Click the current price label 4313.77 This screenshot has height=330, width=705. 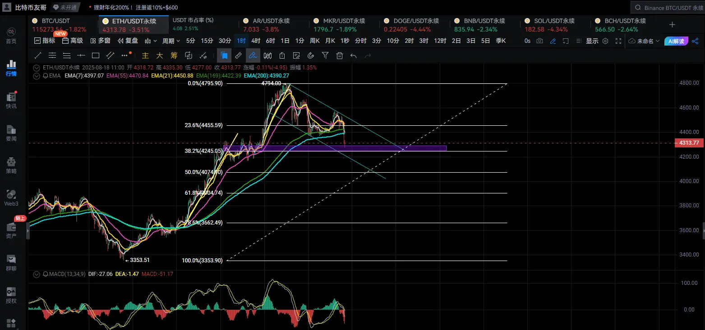pos(689,143)
